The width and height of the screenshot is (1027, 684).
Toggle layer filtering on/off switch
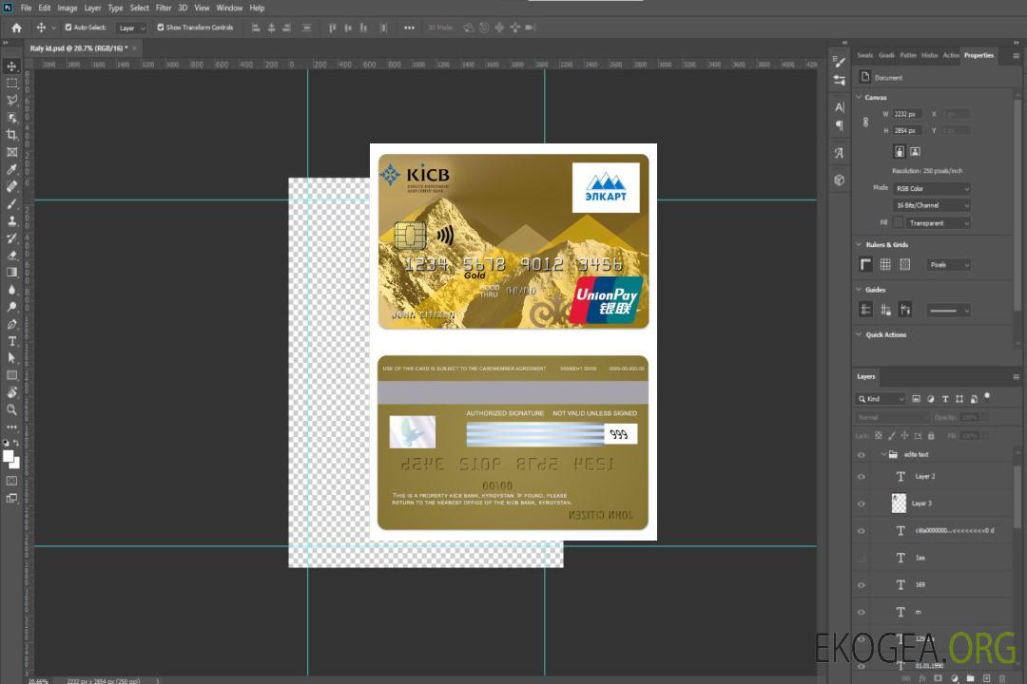click(x=987, y=397)
